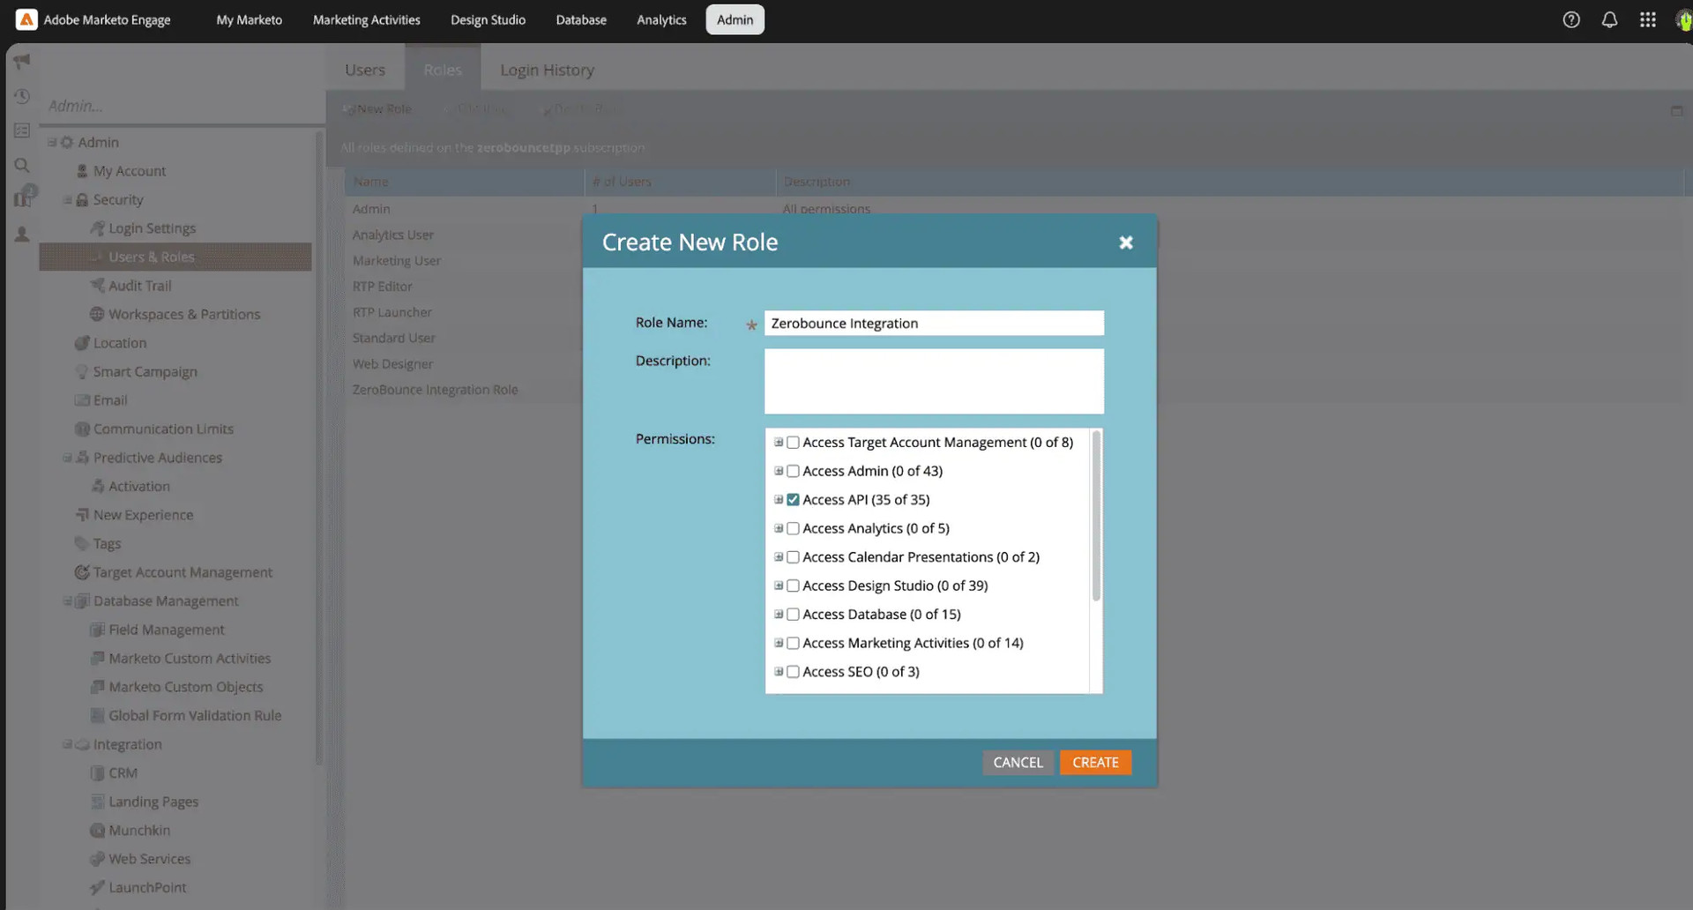
Task: Open the Analytics menu in top bar
Action: 661,19
